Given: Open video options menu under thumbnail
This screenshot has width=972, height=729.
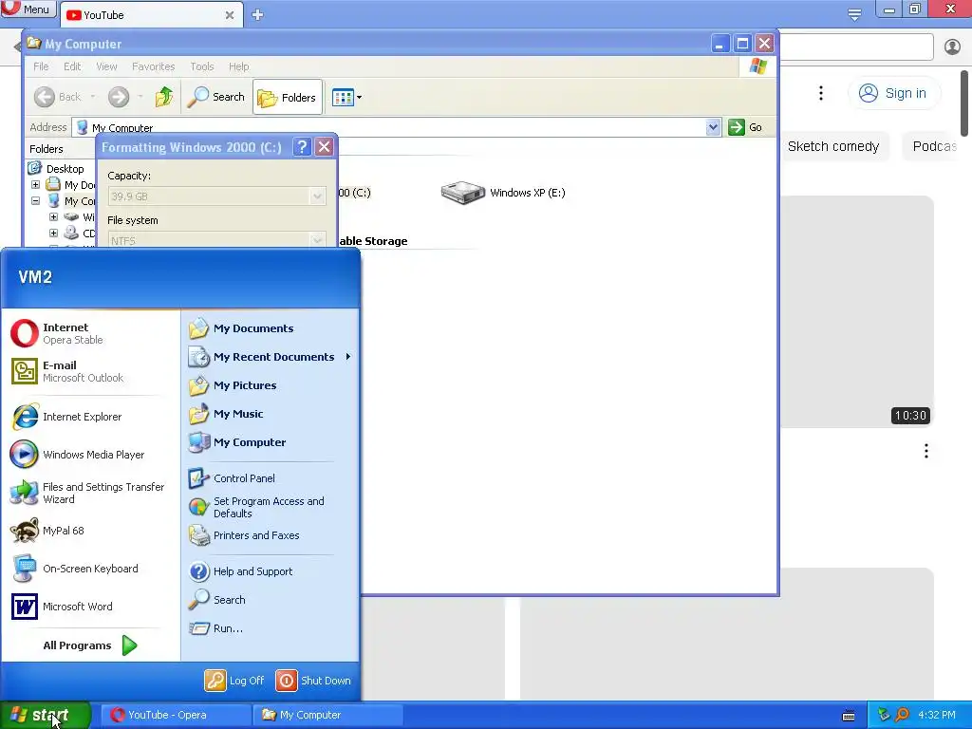Looking at the screenshot, I should pos(926,451).
